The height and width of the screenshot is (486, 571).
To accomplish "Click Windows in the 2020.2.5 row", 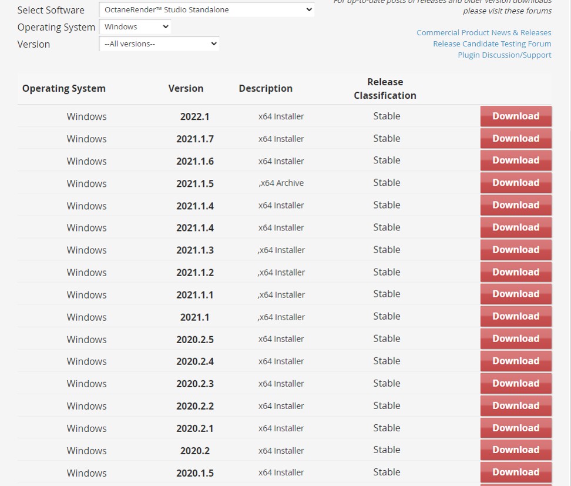I will [87, 340].
